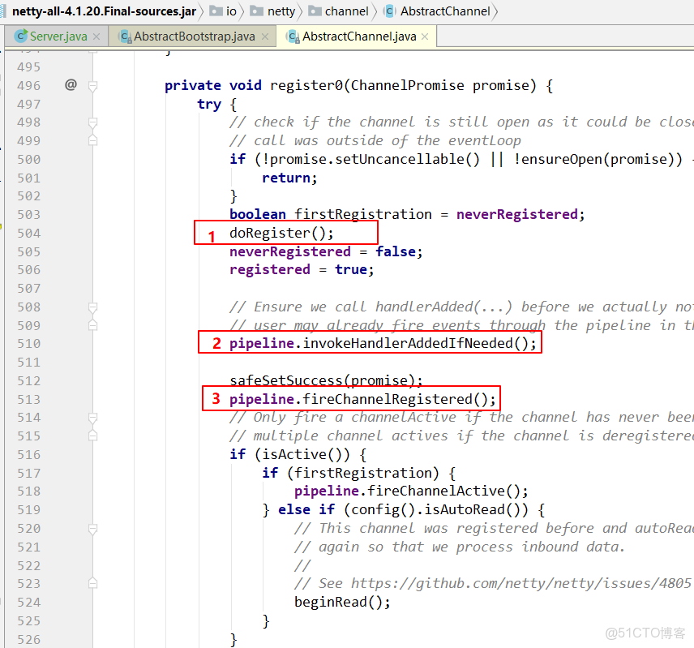Click the netty folder icon in breadcrumb
Viewport: 694px width, 648px height.
(x=257, y=11)
